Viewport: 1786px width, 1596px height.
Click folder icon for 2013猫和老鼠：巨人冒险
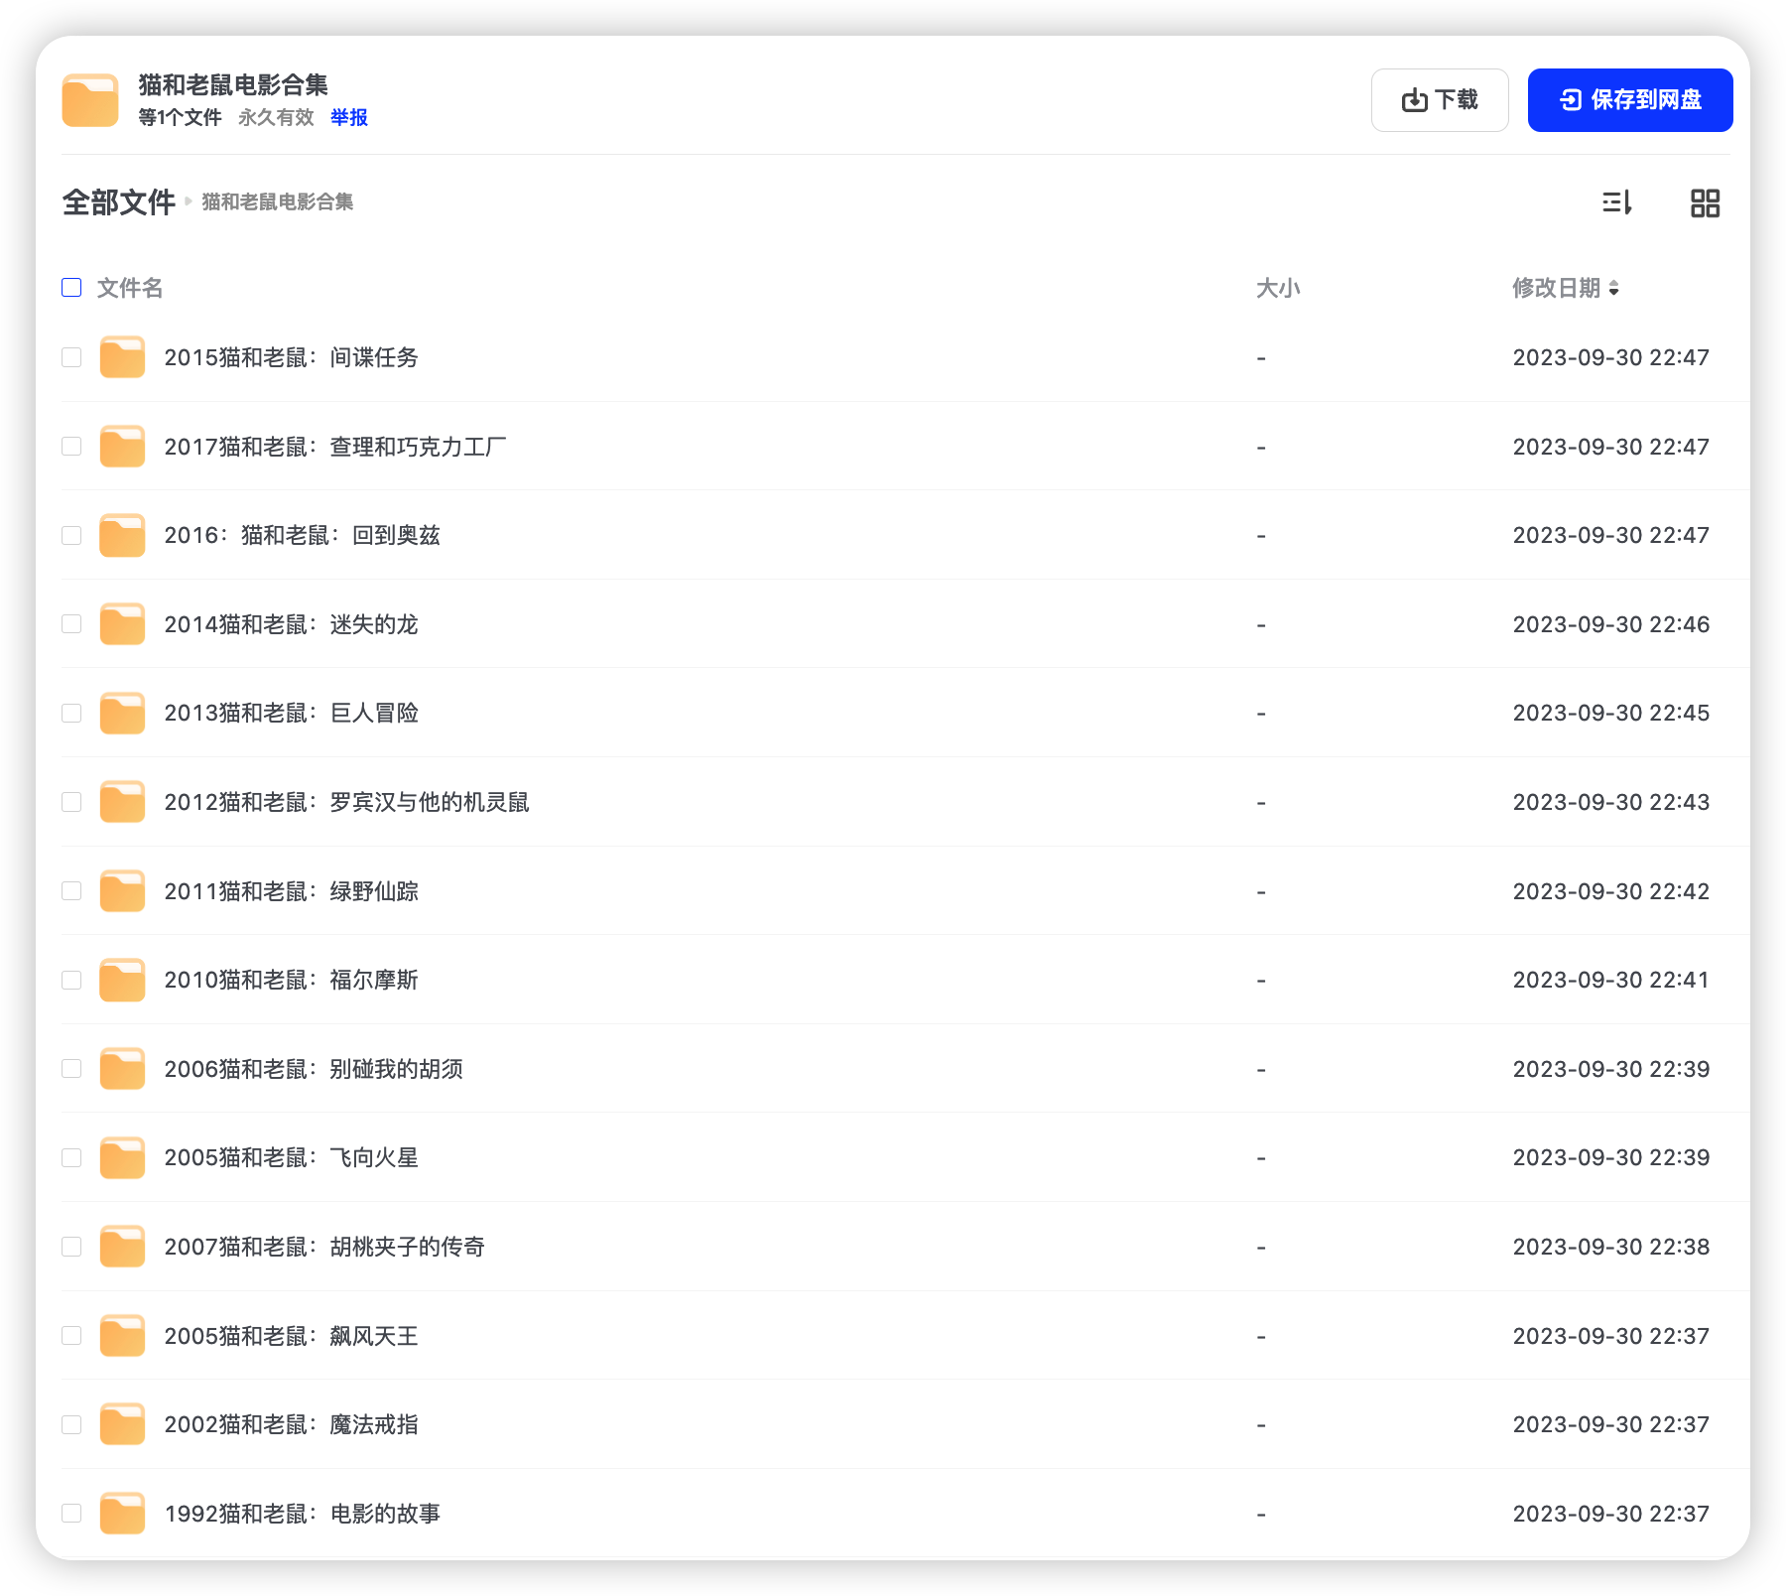point(123,713)
